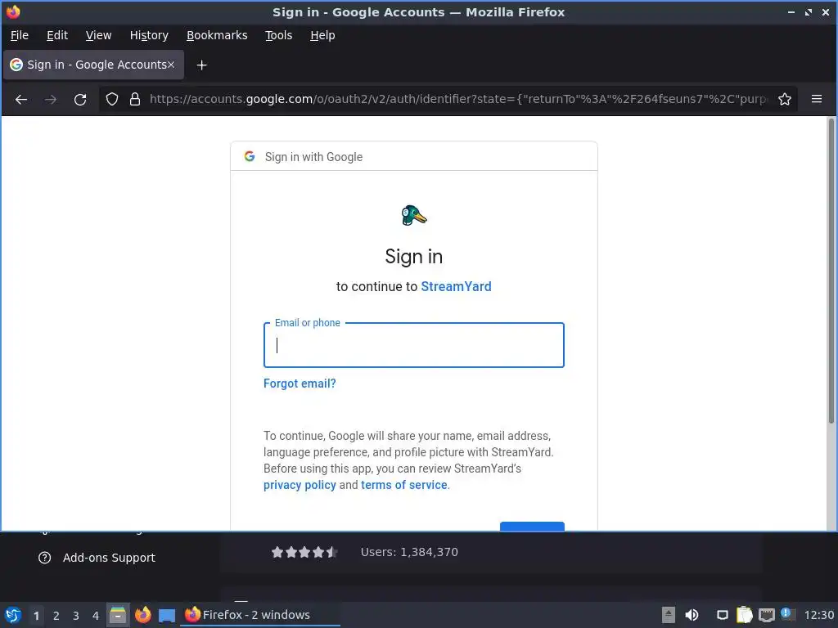Open the View menu
Screen dimensions: 838x628
[x=98, y=35]
